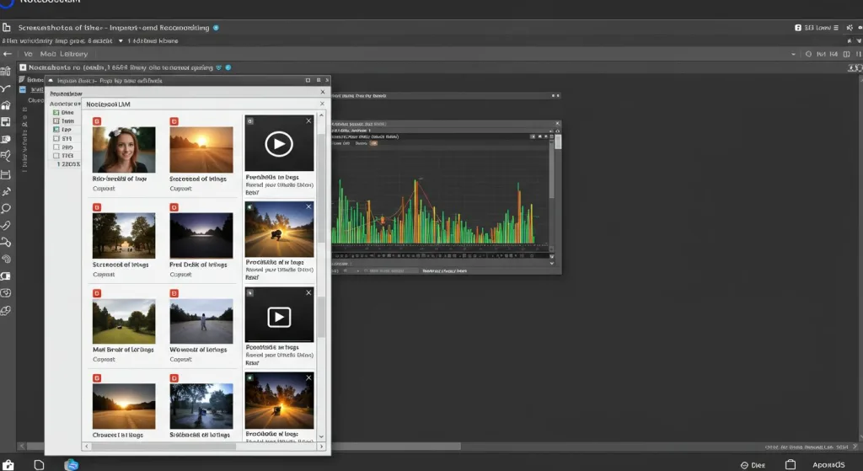Image resolution: width=863 pixels, height=471 pixels.
Task: Click the text field at chart window bottom
Action: (x=391, y=270)
